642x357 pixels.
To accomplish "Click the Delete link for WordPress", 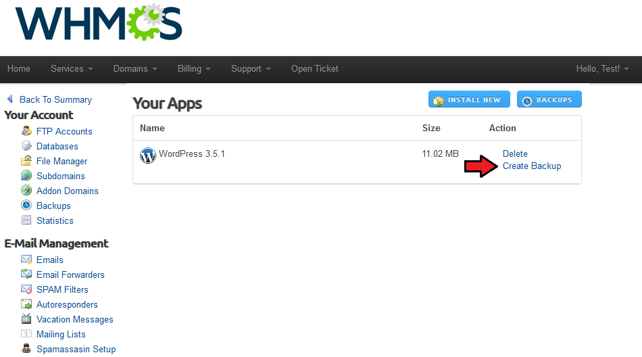I will [515, 153].
